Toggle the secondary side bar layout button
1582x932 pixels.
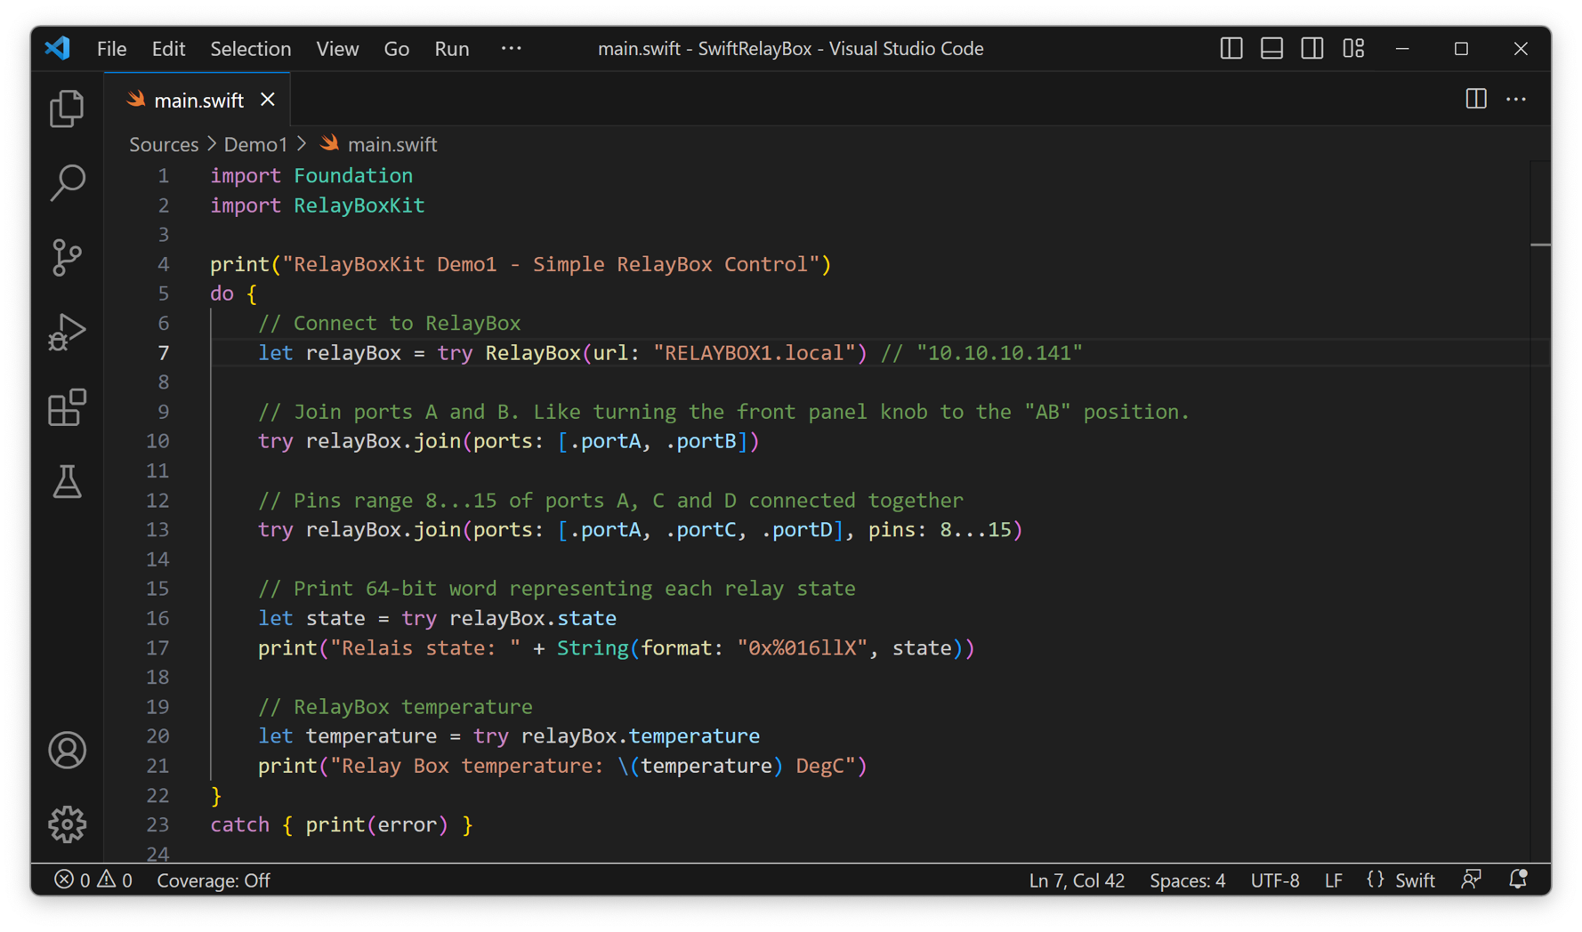[1312, 48]
